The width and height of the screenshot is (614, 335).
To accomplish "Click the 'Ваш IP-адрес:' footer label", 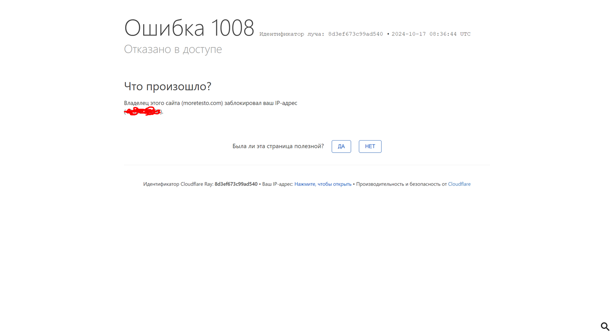I will [277, 184].
